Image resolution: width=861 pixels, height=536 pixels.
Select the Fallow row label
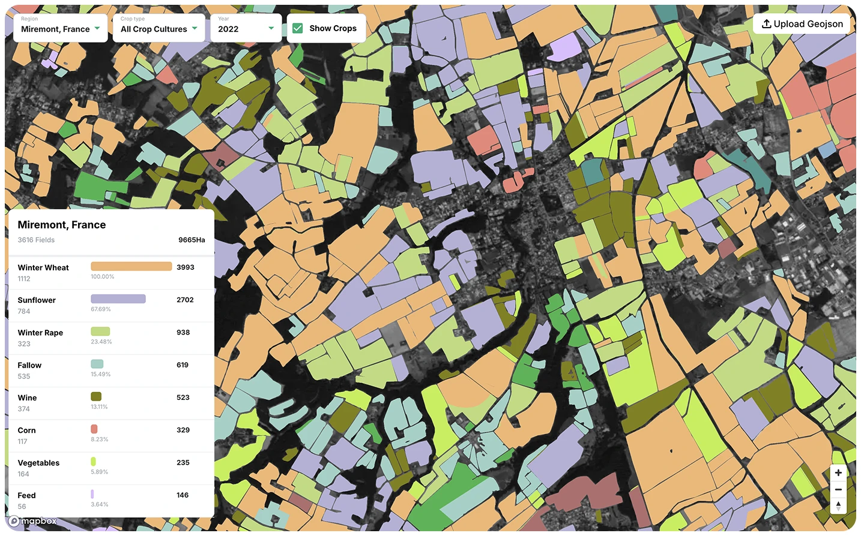[x=29, y=365]
